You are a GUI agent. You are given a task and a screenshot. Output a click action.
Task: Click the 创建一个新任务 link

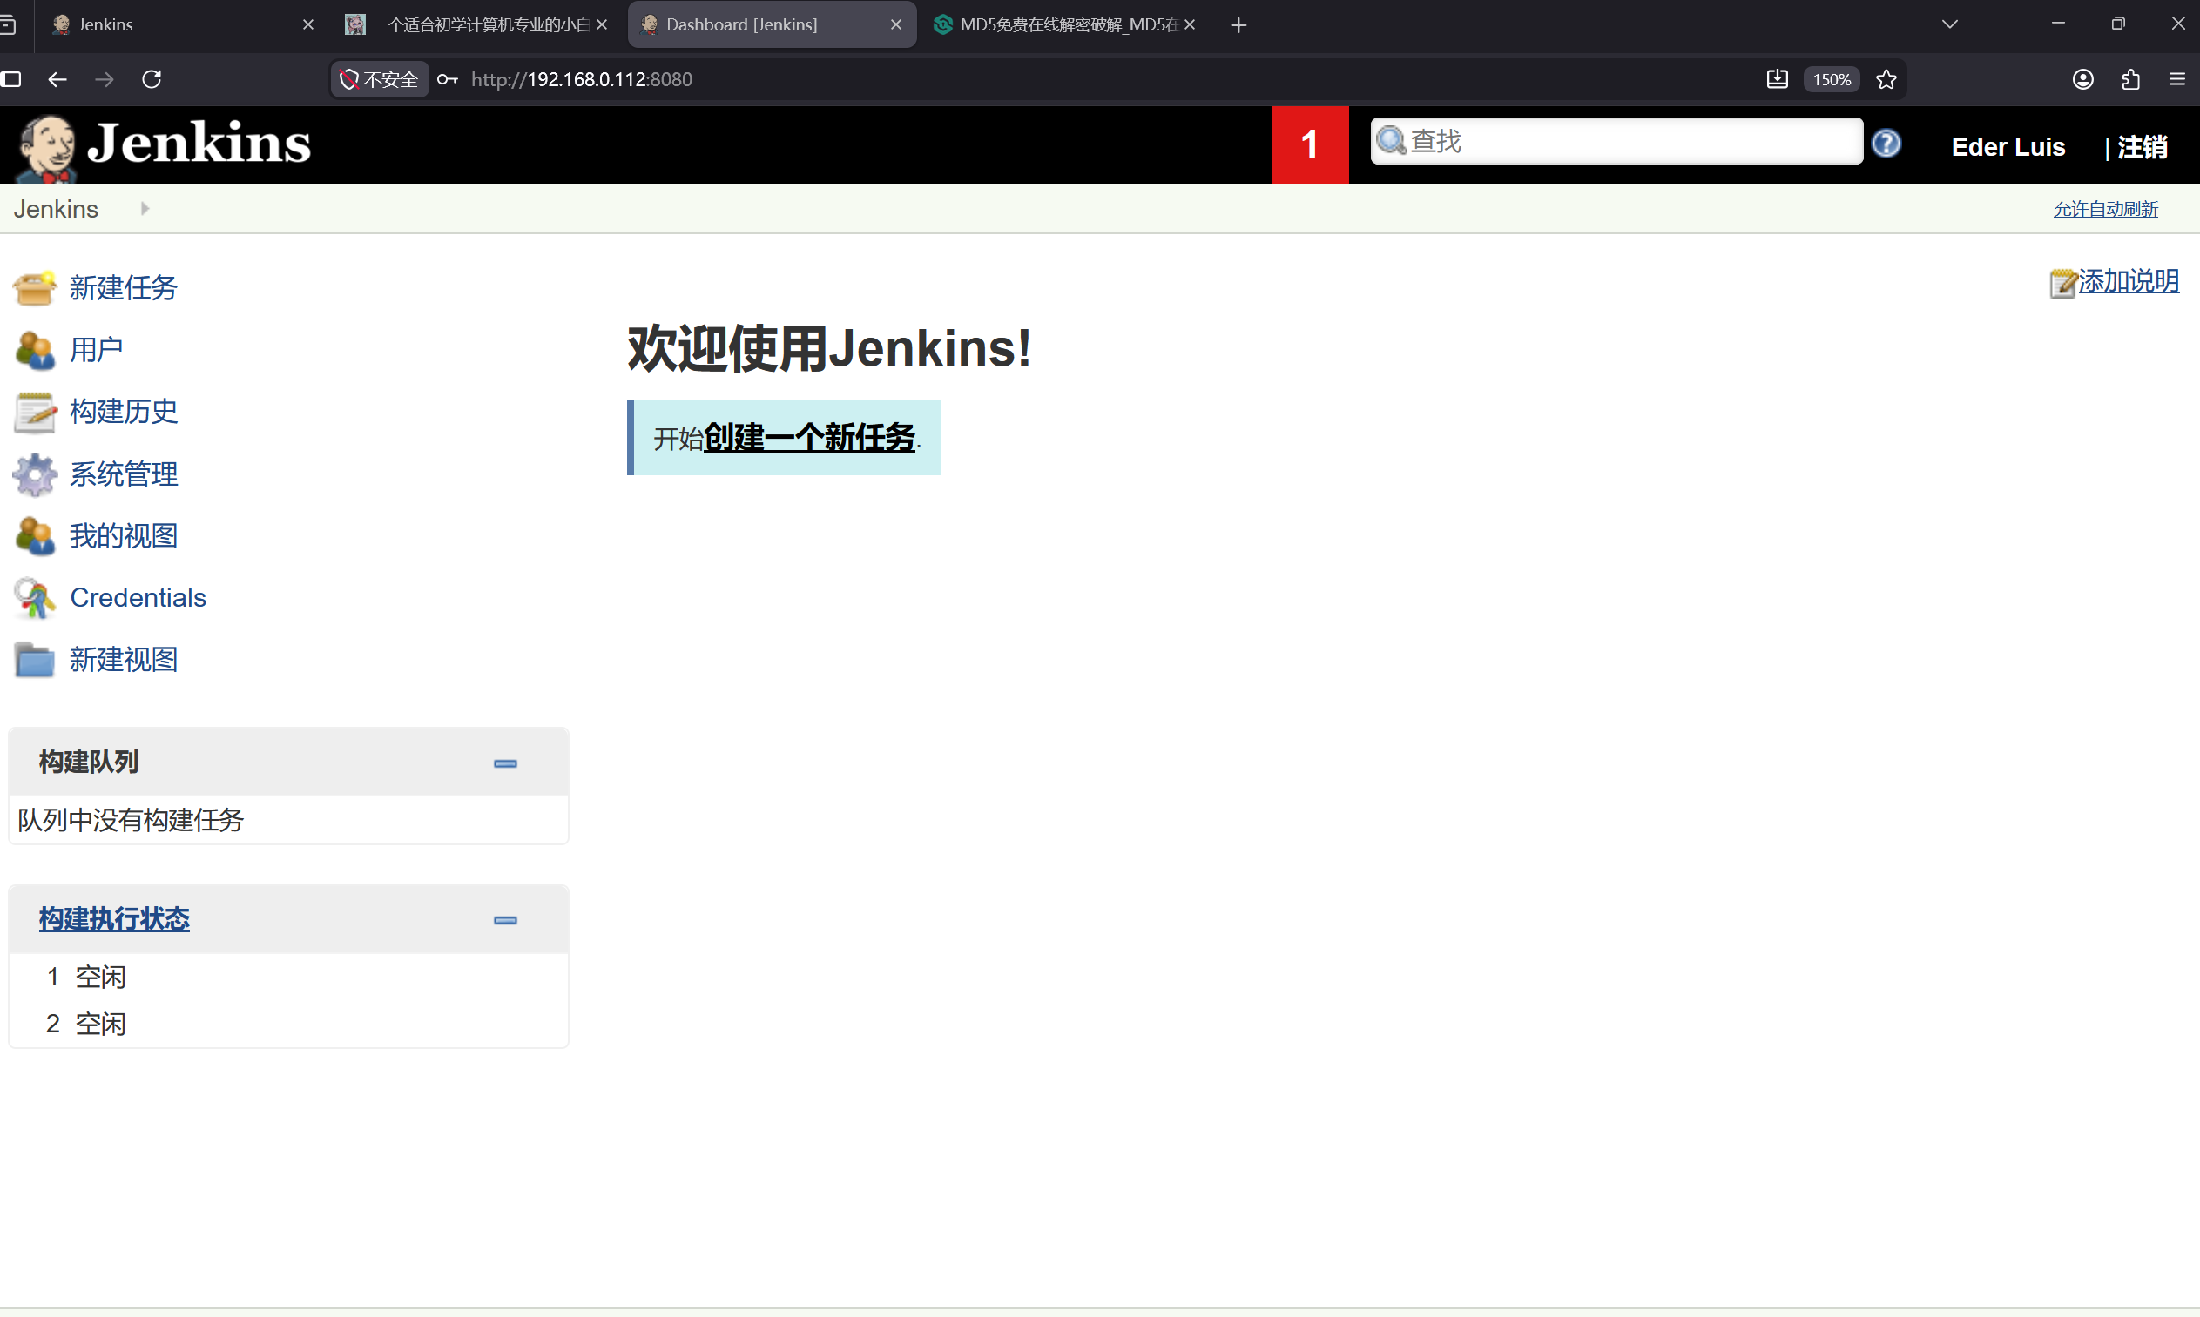pos(810,438)
